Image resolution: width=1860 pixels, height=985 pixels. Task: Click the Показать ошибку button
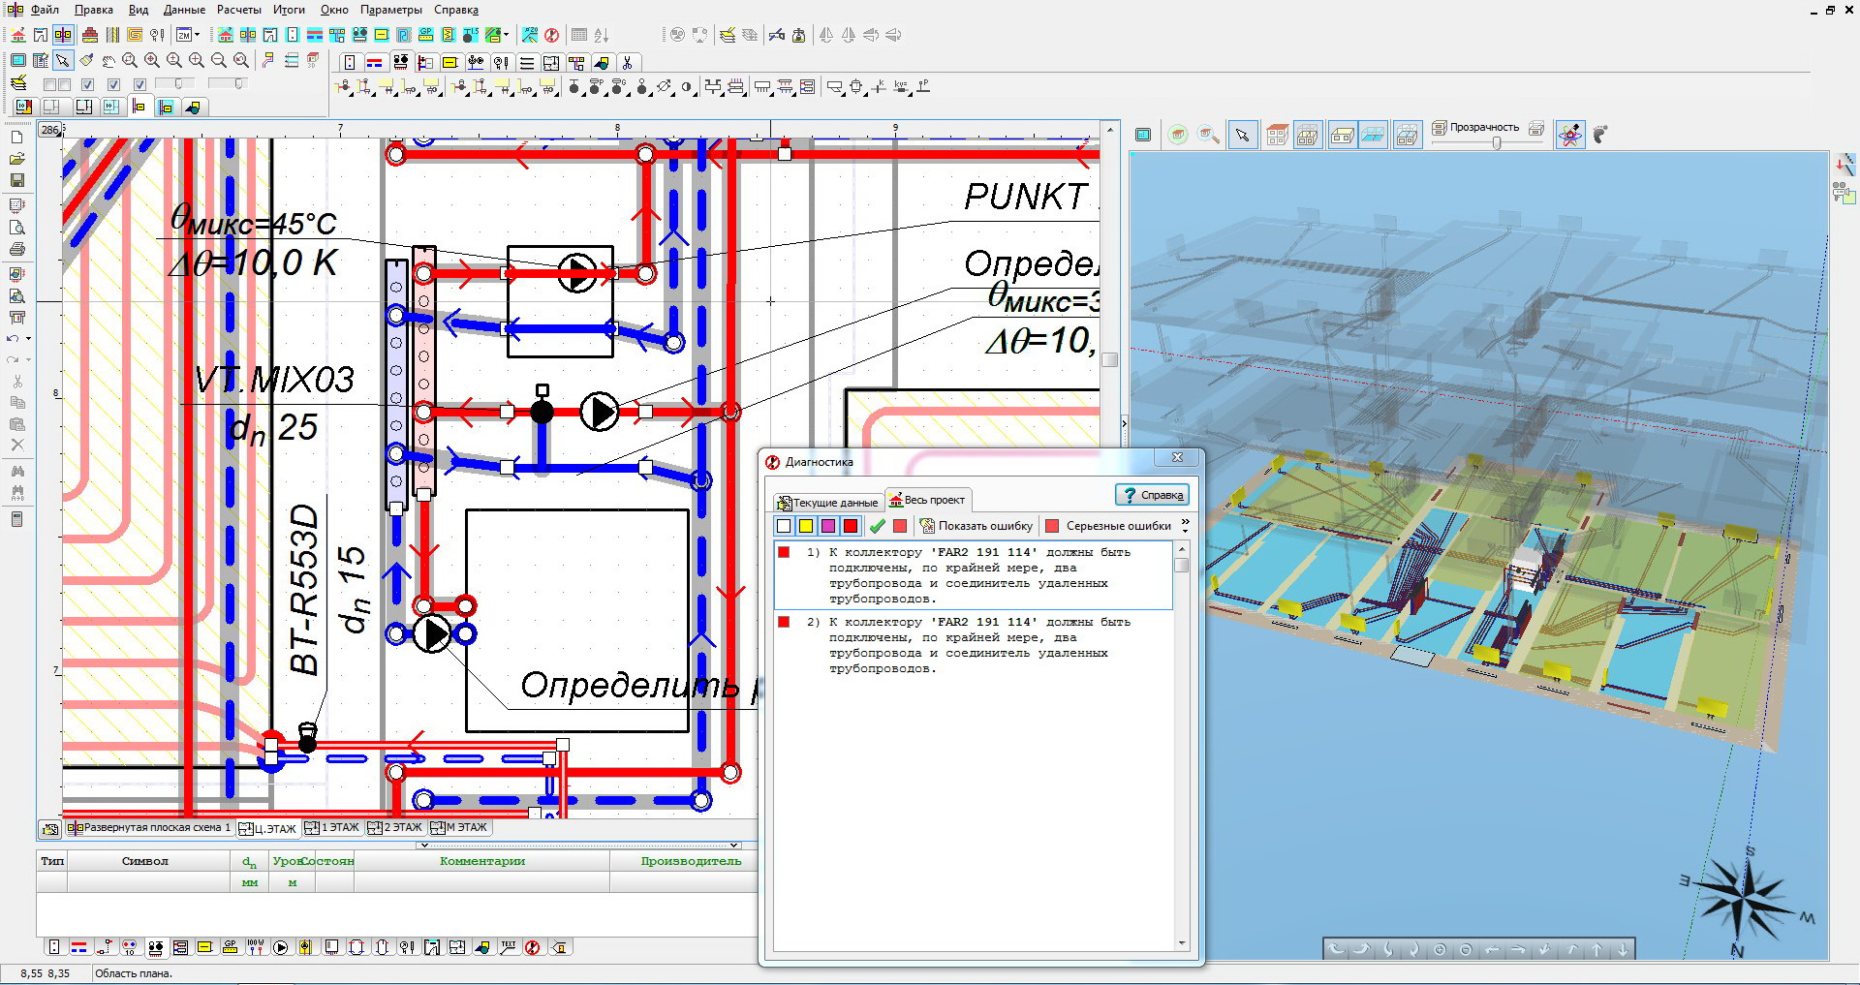pyautogui.click(x=976, y=526)
